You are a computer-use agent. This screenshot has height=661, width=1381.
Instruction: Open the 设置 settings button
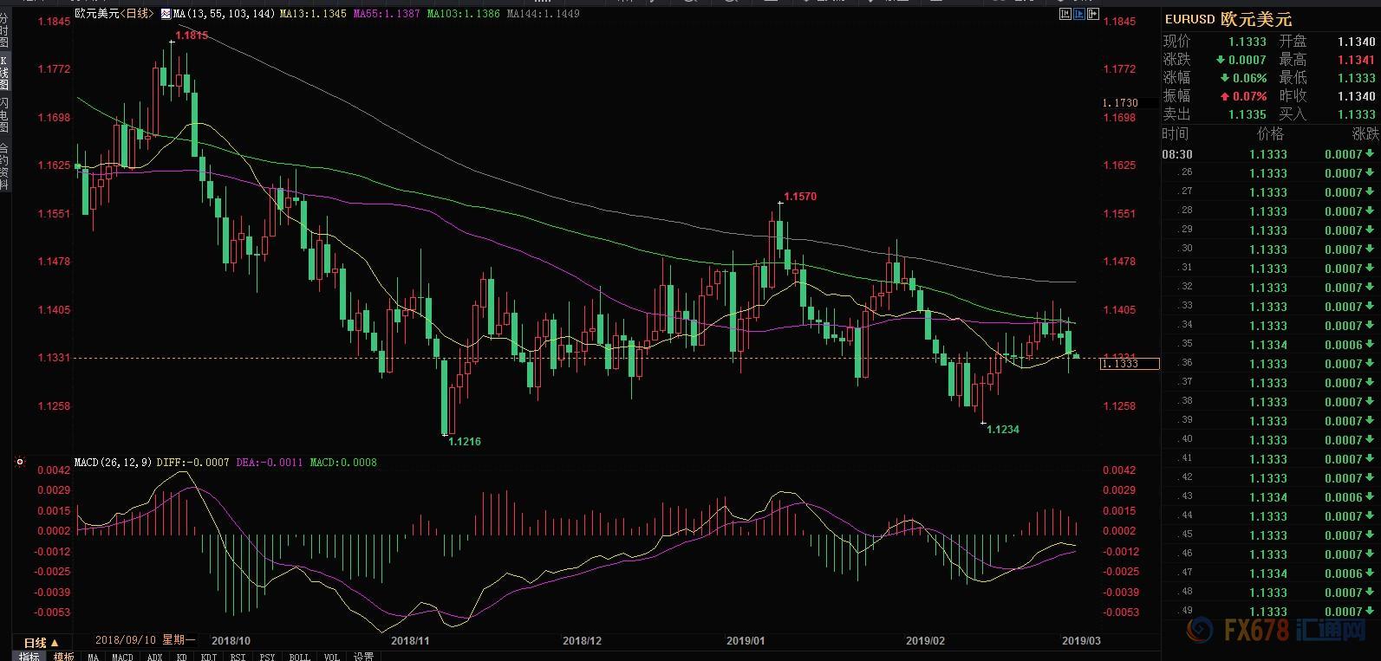(x=363, y=657)
